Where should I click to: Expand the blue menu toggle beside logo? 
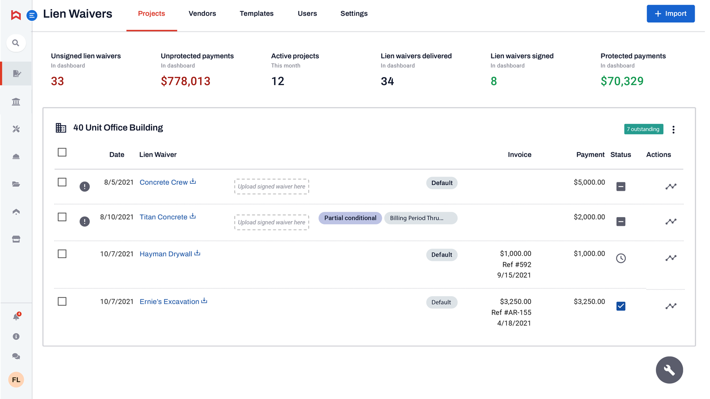[x=32, y=16]
